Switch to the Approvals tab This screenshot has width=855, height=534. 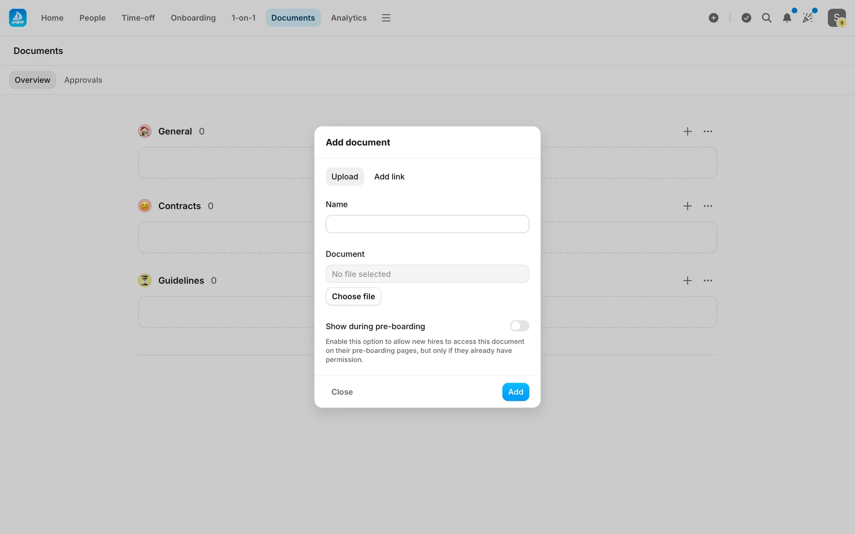83,80
